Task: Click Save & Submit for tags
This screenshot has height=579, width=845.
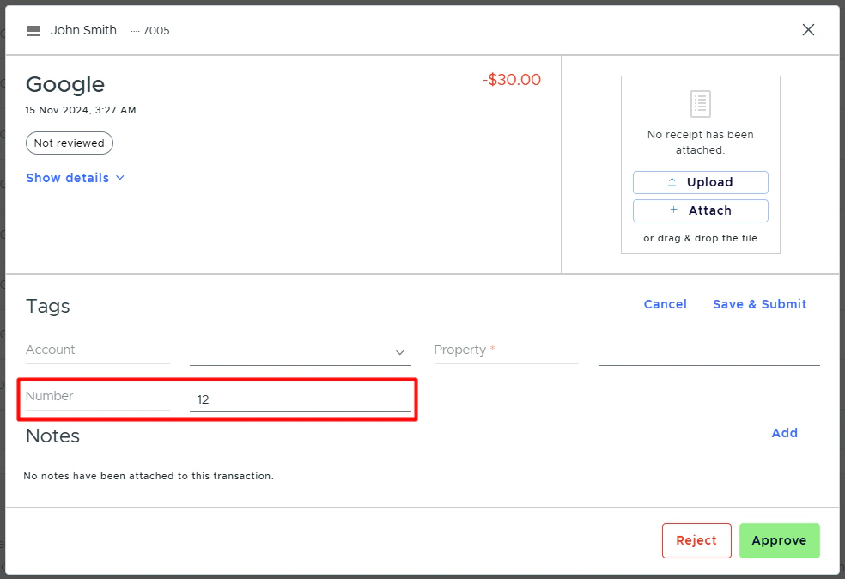Action: pyautogui.click(x=759, y=303)
